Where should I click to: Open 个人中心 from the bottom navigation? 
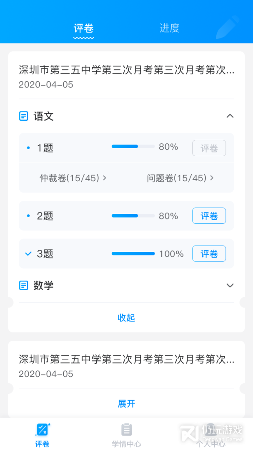coord(210,433)
